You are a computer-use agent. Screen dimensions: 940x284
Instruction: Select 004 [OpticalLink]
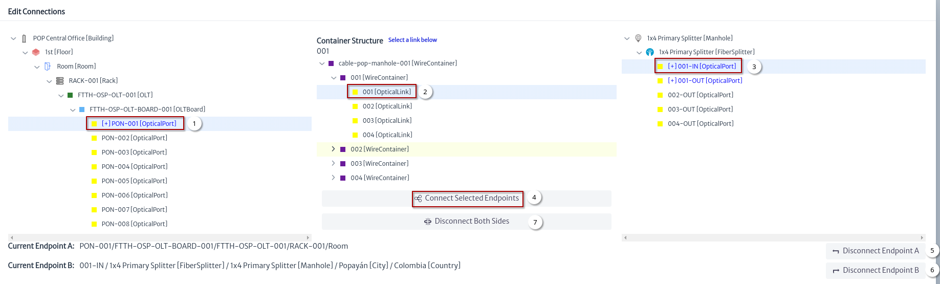click(x=387, y=135)
